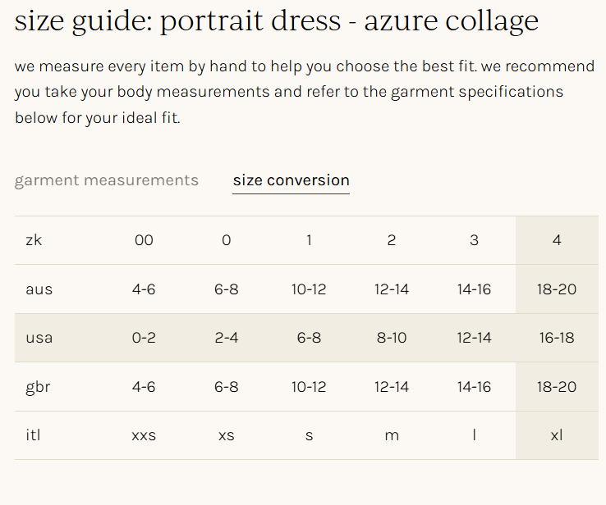Click the size guide portrait dress heading
Viewport: 606px width, 505px height.
pos(277,20)
